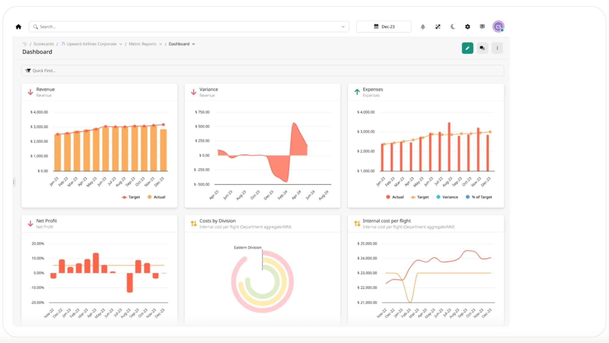The width and height of the screenshot is (609, 343).
Task: Open the user menu via the CS avatar
Action: (x=498, y=26)
